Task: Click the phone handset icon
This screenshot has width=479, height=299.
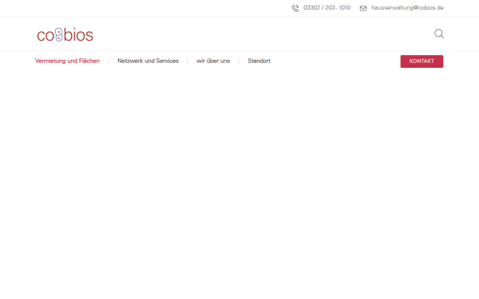Action: tap(295, 8)
